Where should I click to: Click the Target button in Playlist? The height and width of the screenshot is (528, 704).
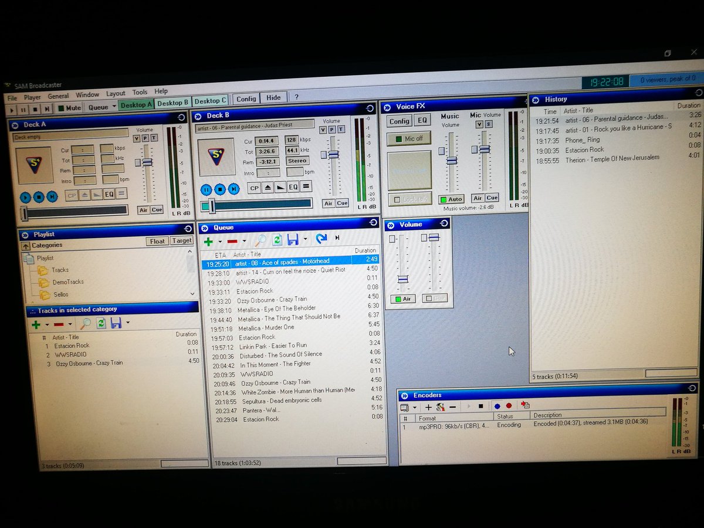(182, 241)
